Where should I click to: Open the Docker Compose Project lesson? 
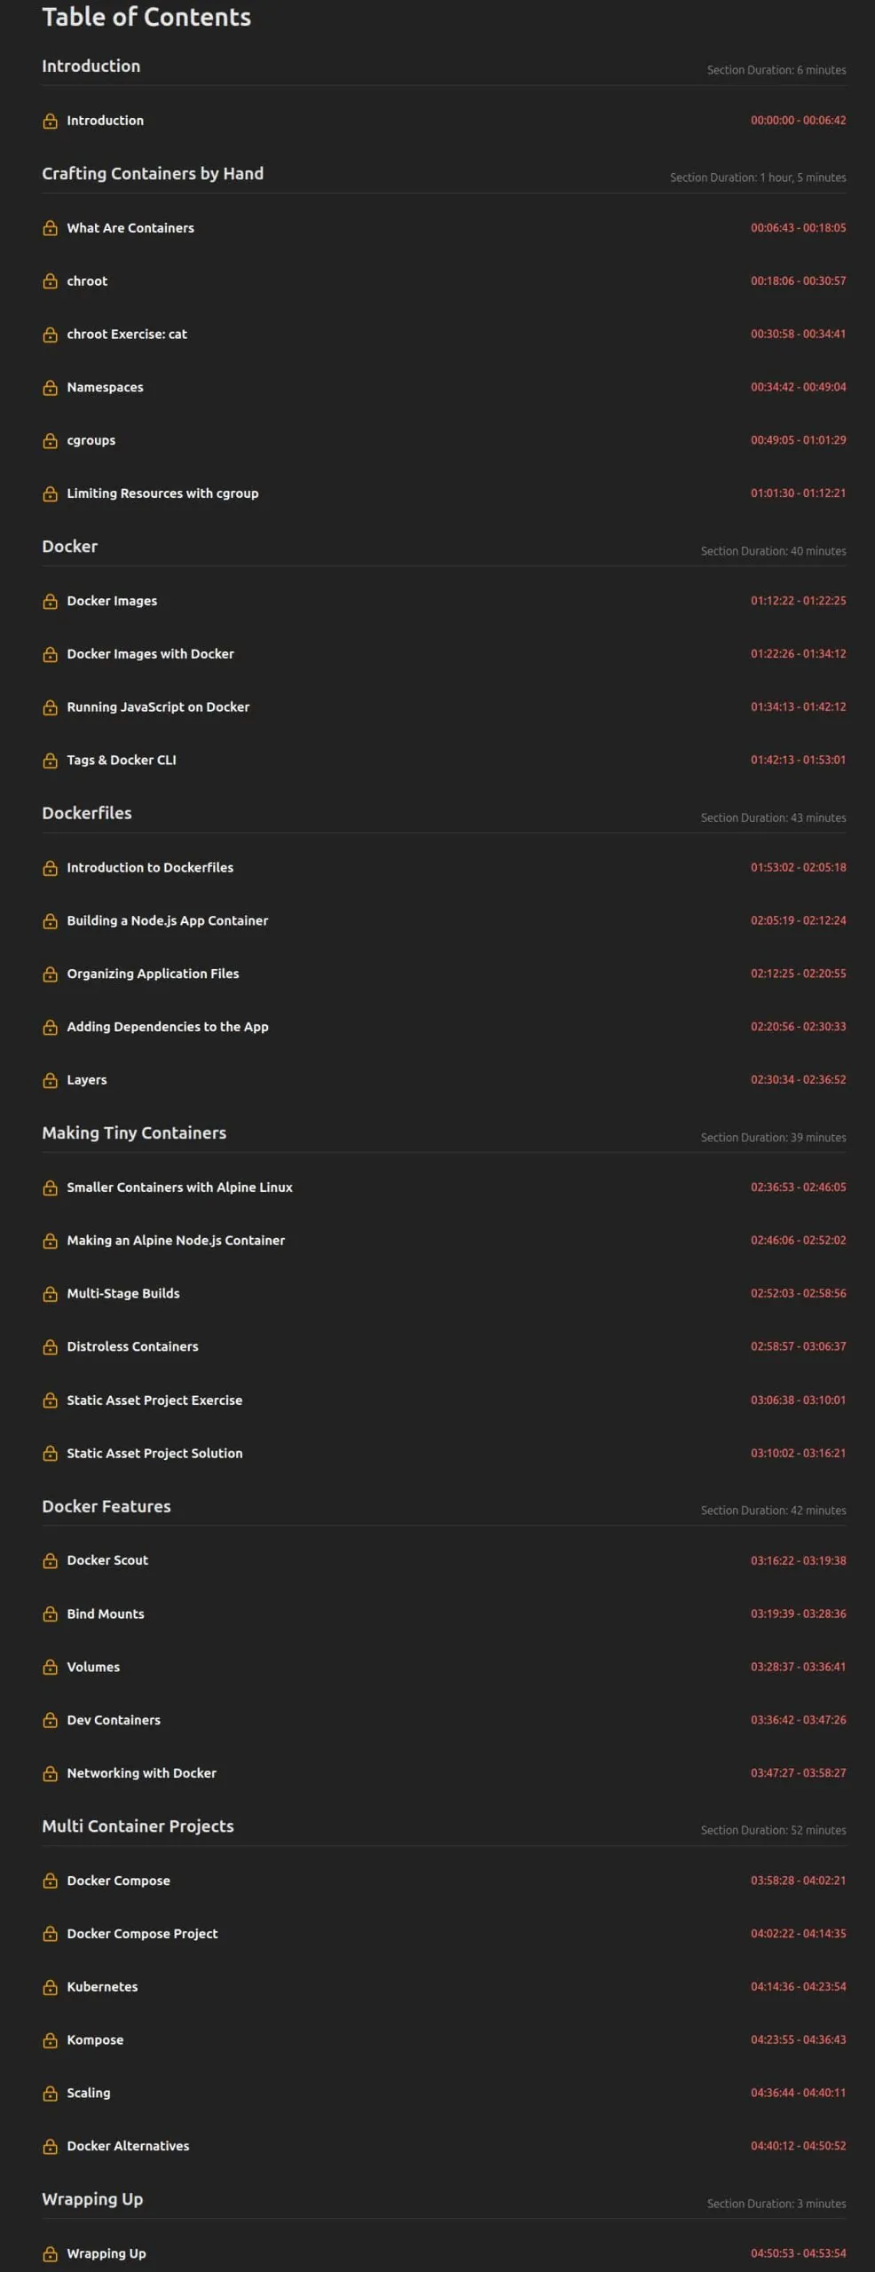pos(142,1933)
